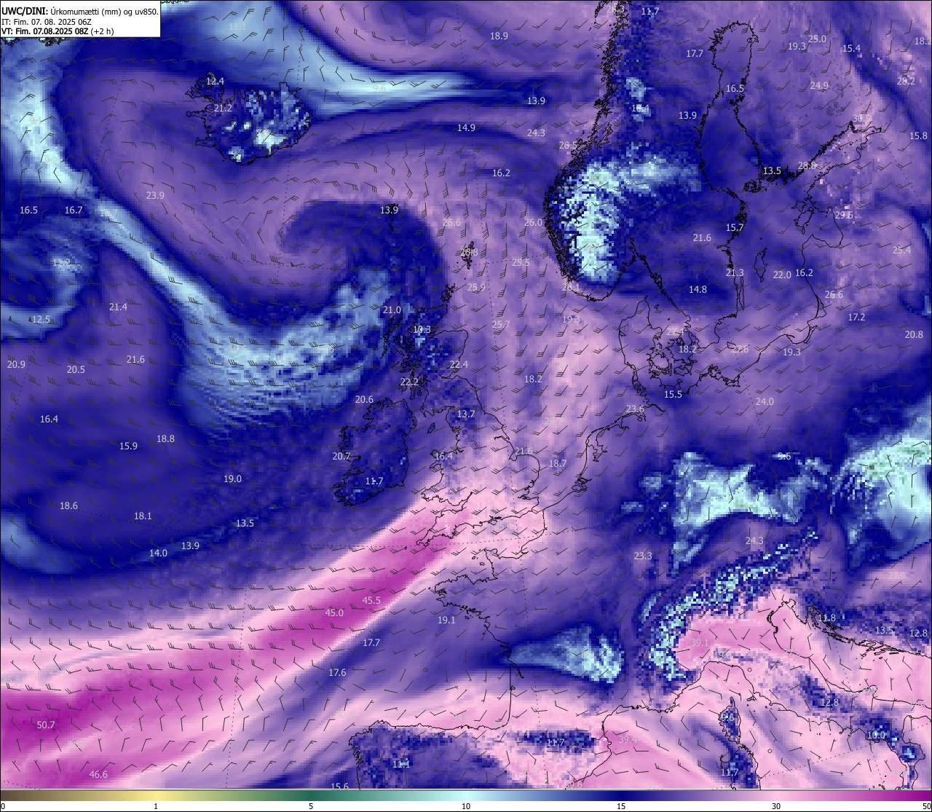Click the 18.1 value label
Screen dimensions: 932x812
tap(143, 516)
